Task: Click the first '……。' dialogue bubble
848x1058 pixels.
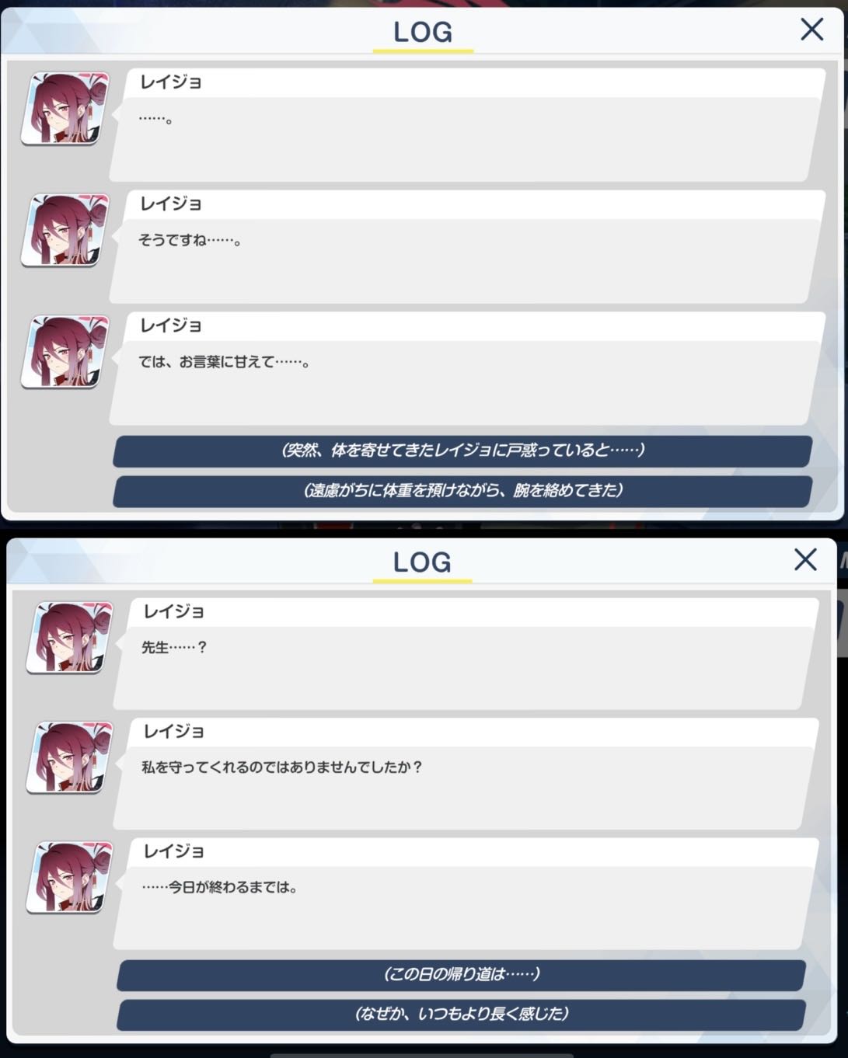Action: tap(466, 125)
